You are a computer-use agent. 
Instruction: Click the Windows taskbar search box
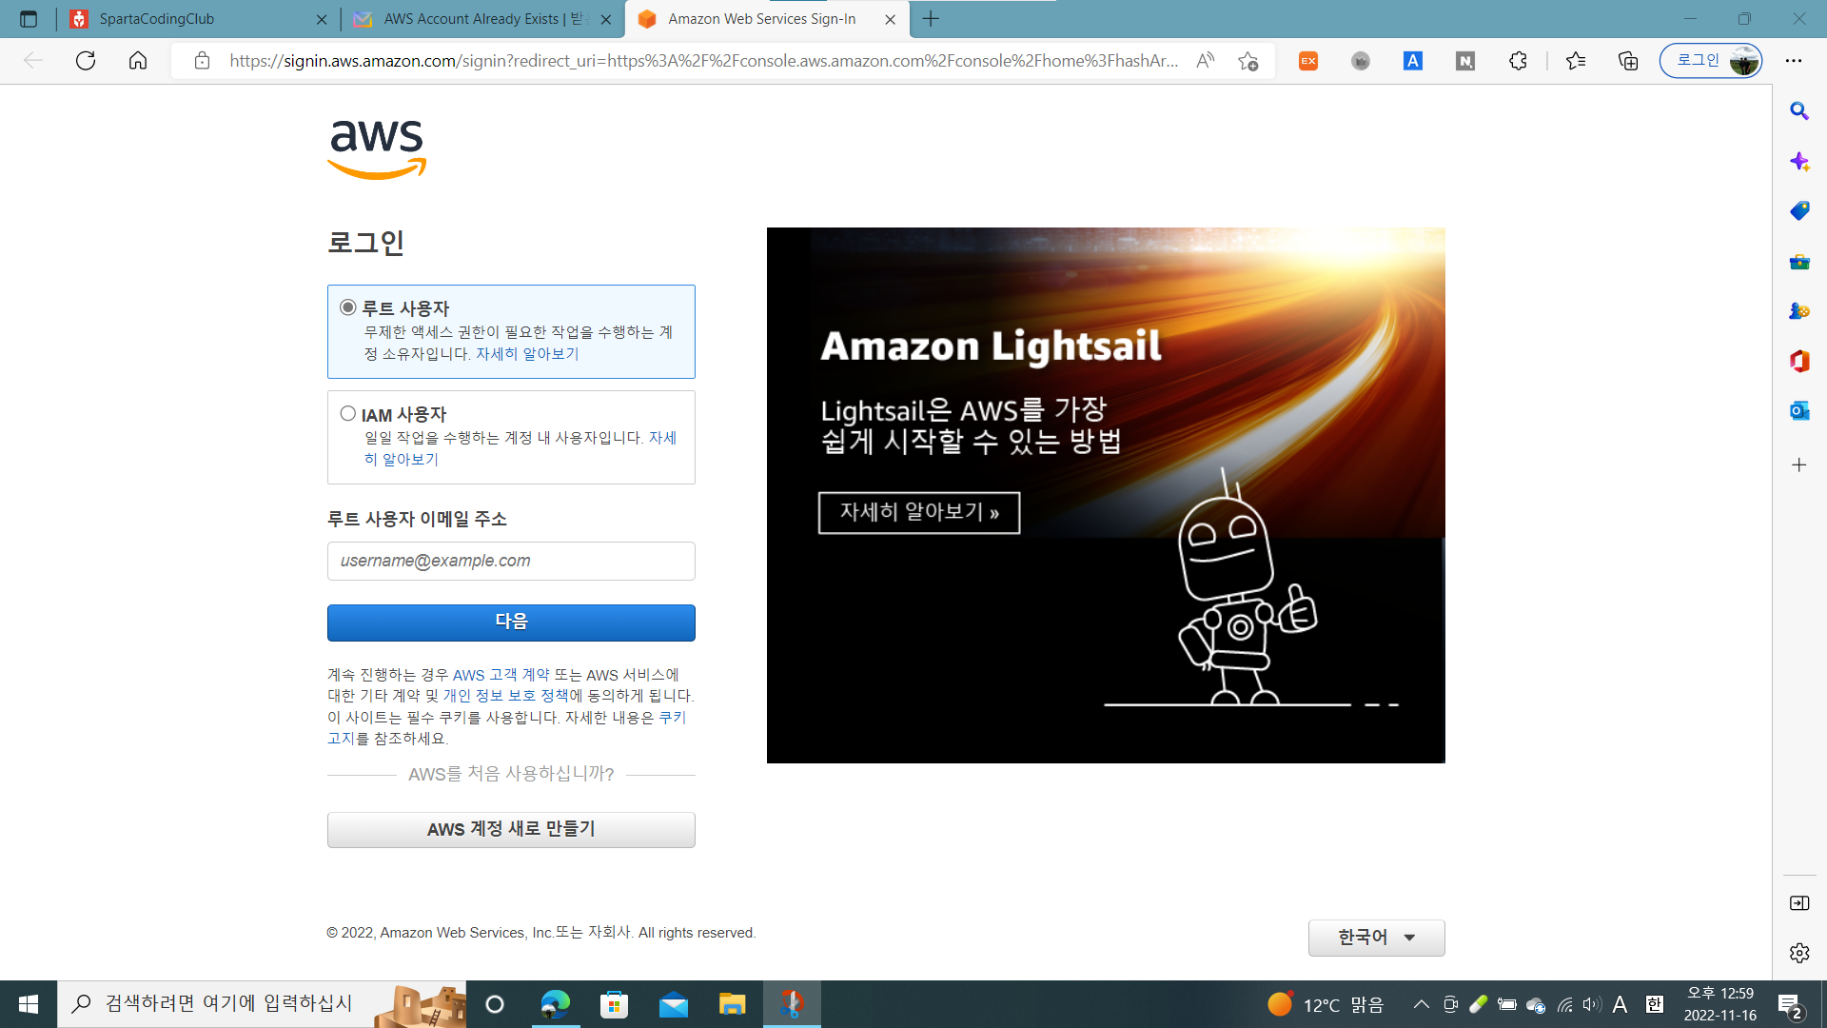tap(262, 1004)
